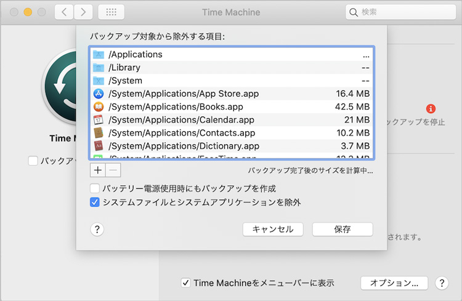462x301 pixels.
Task: Add an excluded item with plus button
Action: [98, 171]
